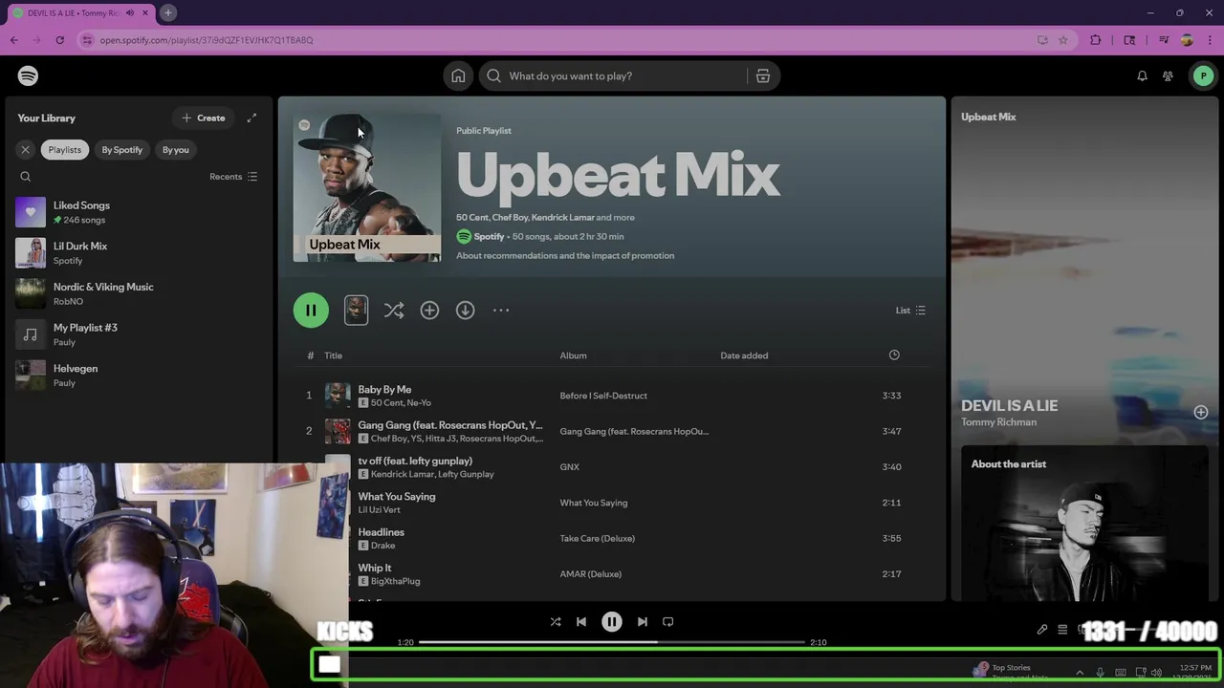Click the Spotify logo in header
Viewport: 1224px width, 688px height.
coord(28,75)
